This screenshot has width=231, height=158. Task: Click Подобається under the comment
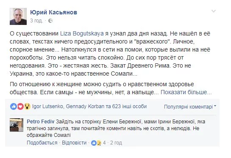tap(42, 143)
